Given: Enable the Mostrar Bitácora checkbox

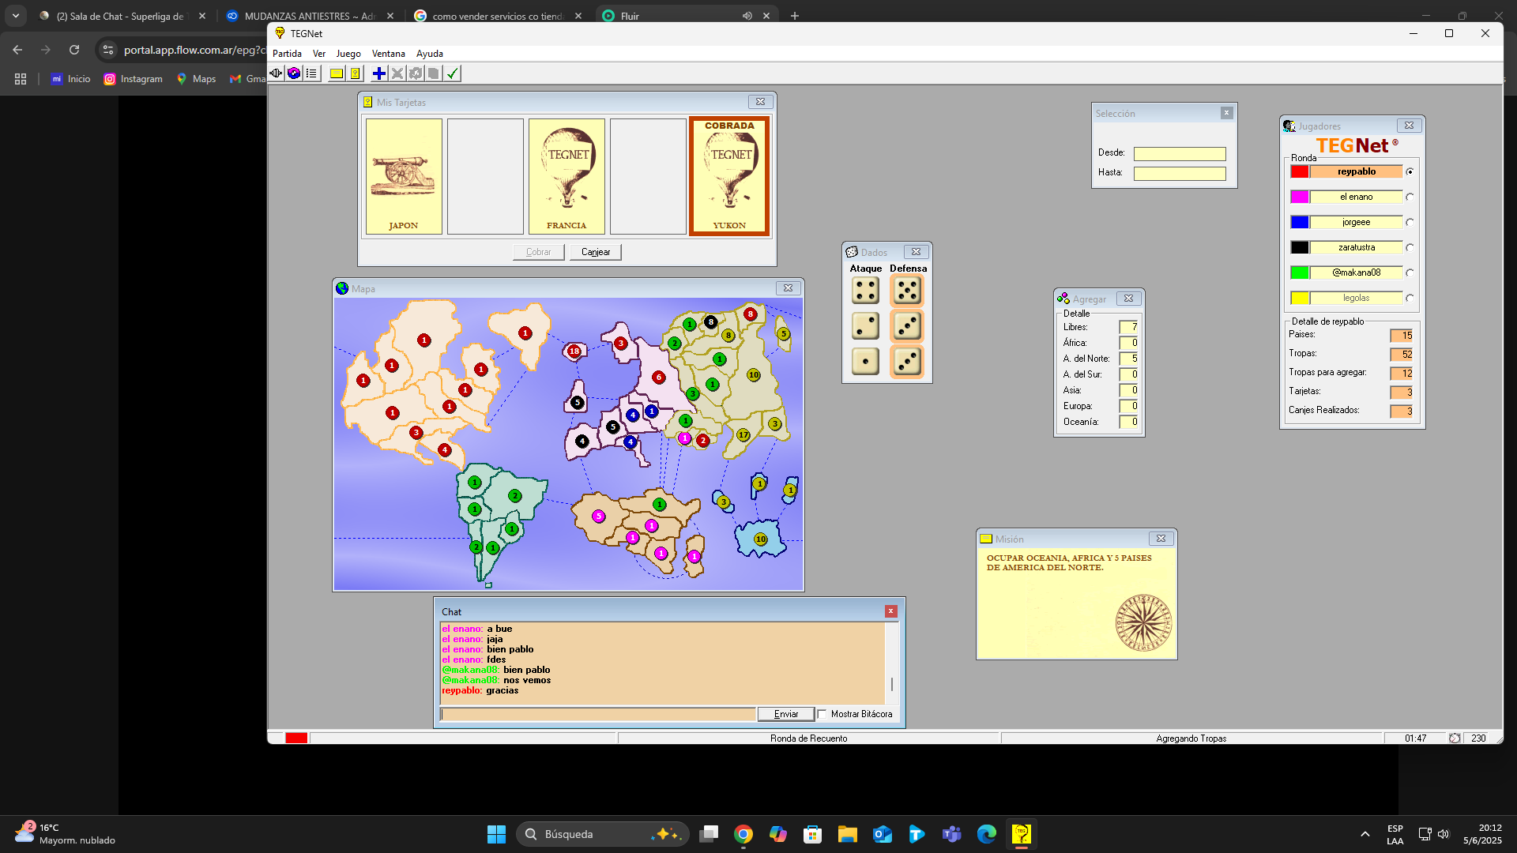Looking at the screenshot, I should click(822, 714).
